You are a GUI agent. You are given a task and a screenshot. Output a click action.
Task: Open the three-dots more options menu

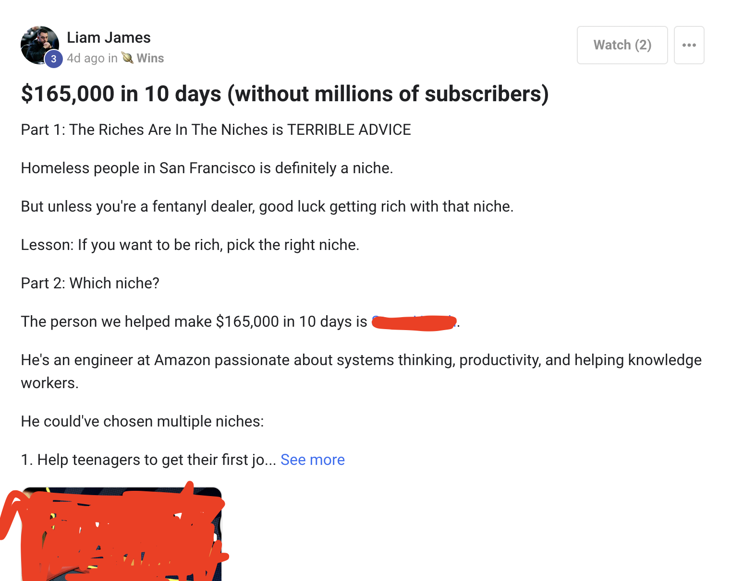coord(689,45)
